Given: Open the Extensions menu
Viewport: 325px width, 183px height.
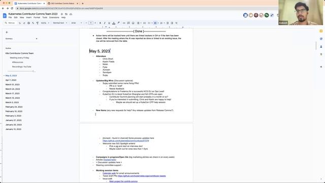Looking at the screenshot, I should click(54, 18).
